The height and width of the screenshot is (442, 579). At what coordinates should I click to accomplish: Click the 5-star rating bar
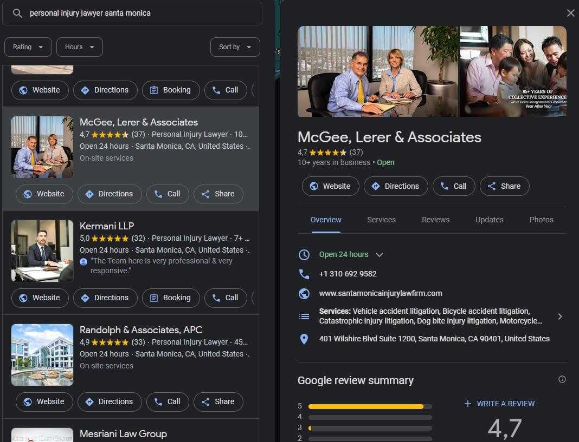coord(370,407)
